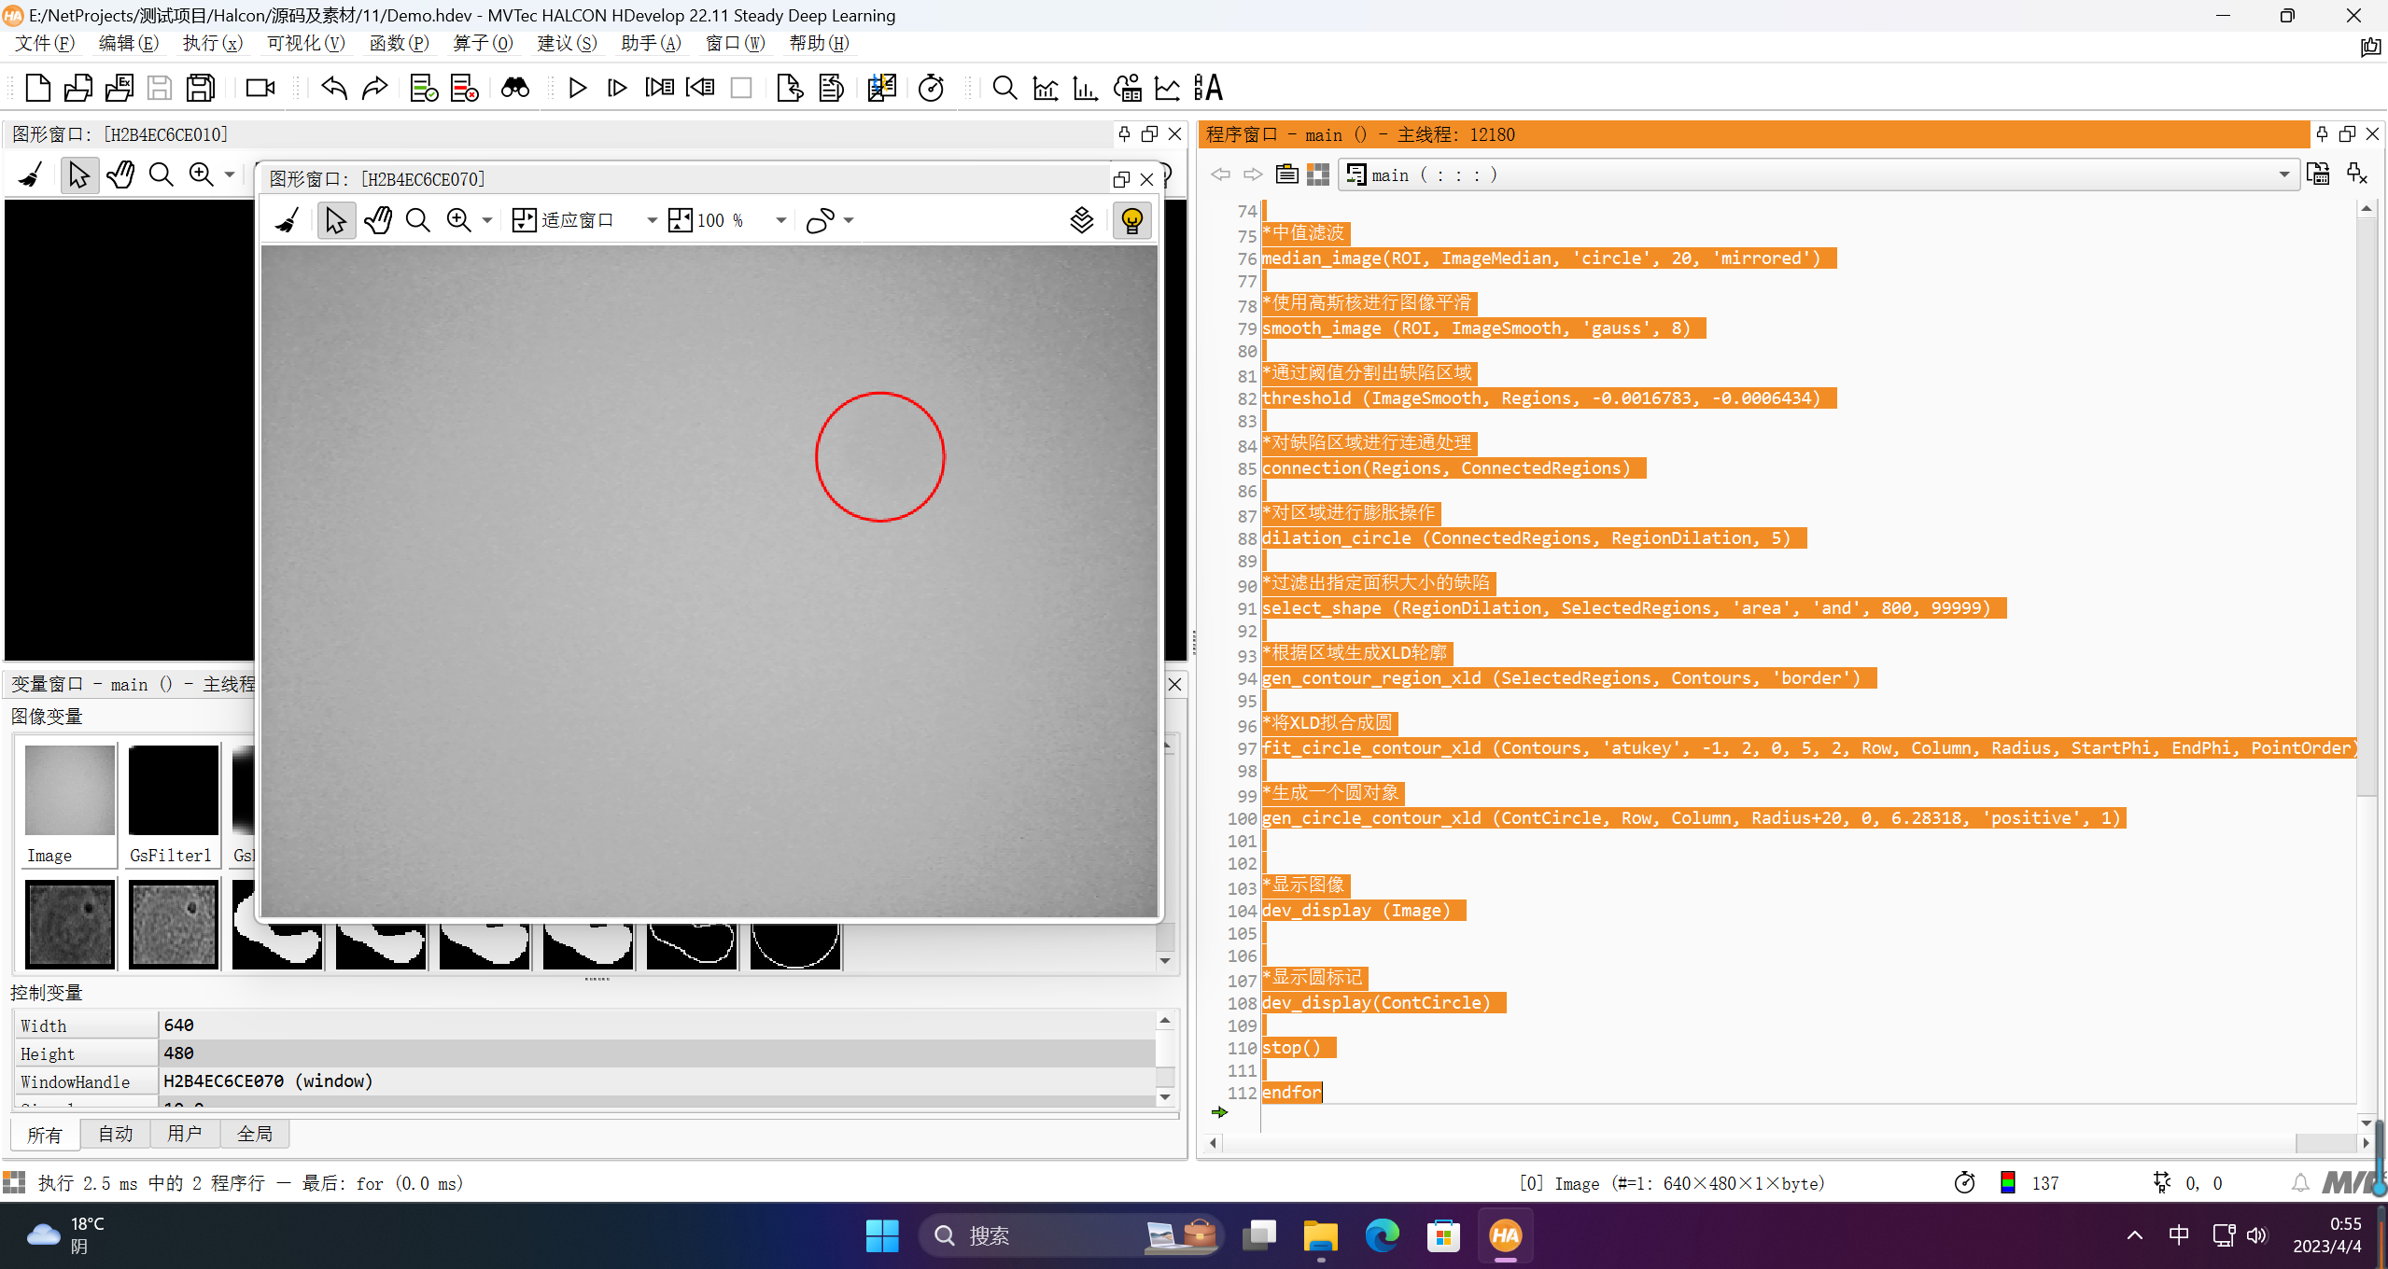
Task: Click the binoculars find icon
Action: [515, 88]
